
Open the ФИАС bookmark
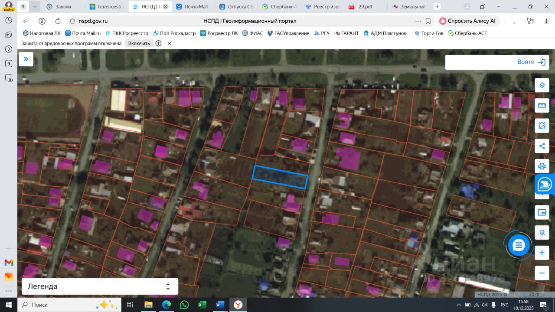click(x=253, y=33)
